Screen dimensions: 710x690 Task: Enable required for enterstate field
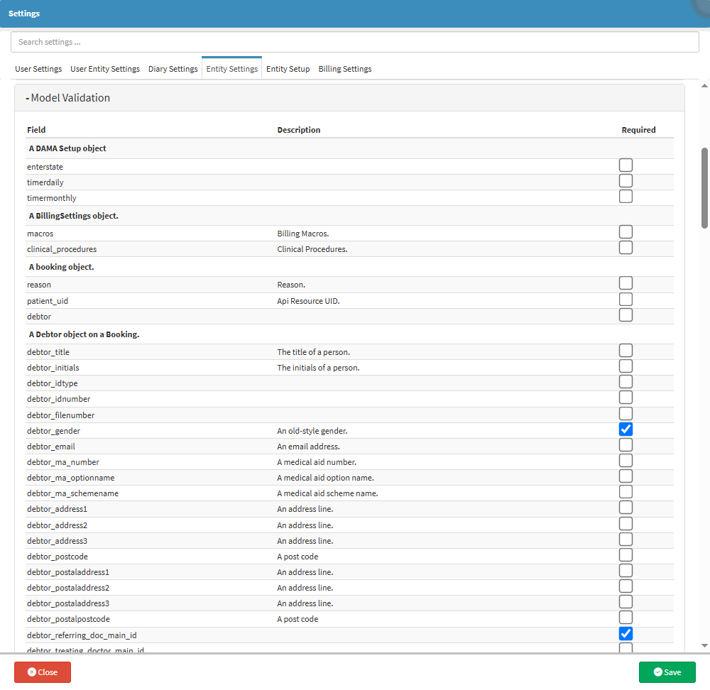(626, 165)
